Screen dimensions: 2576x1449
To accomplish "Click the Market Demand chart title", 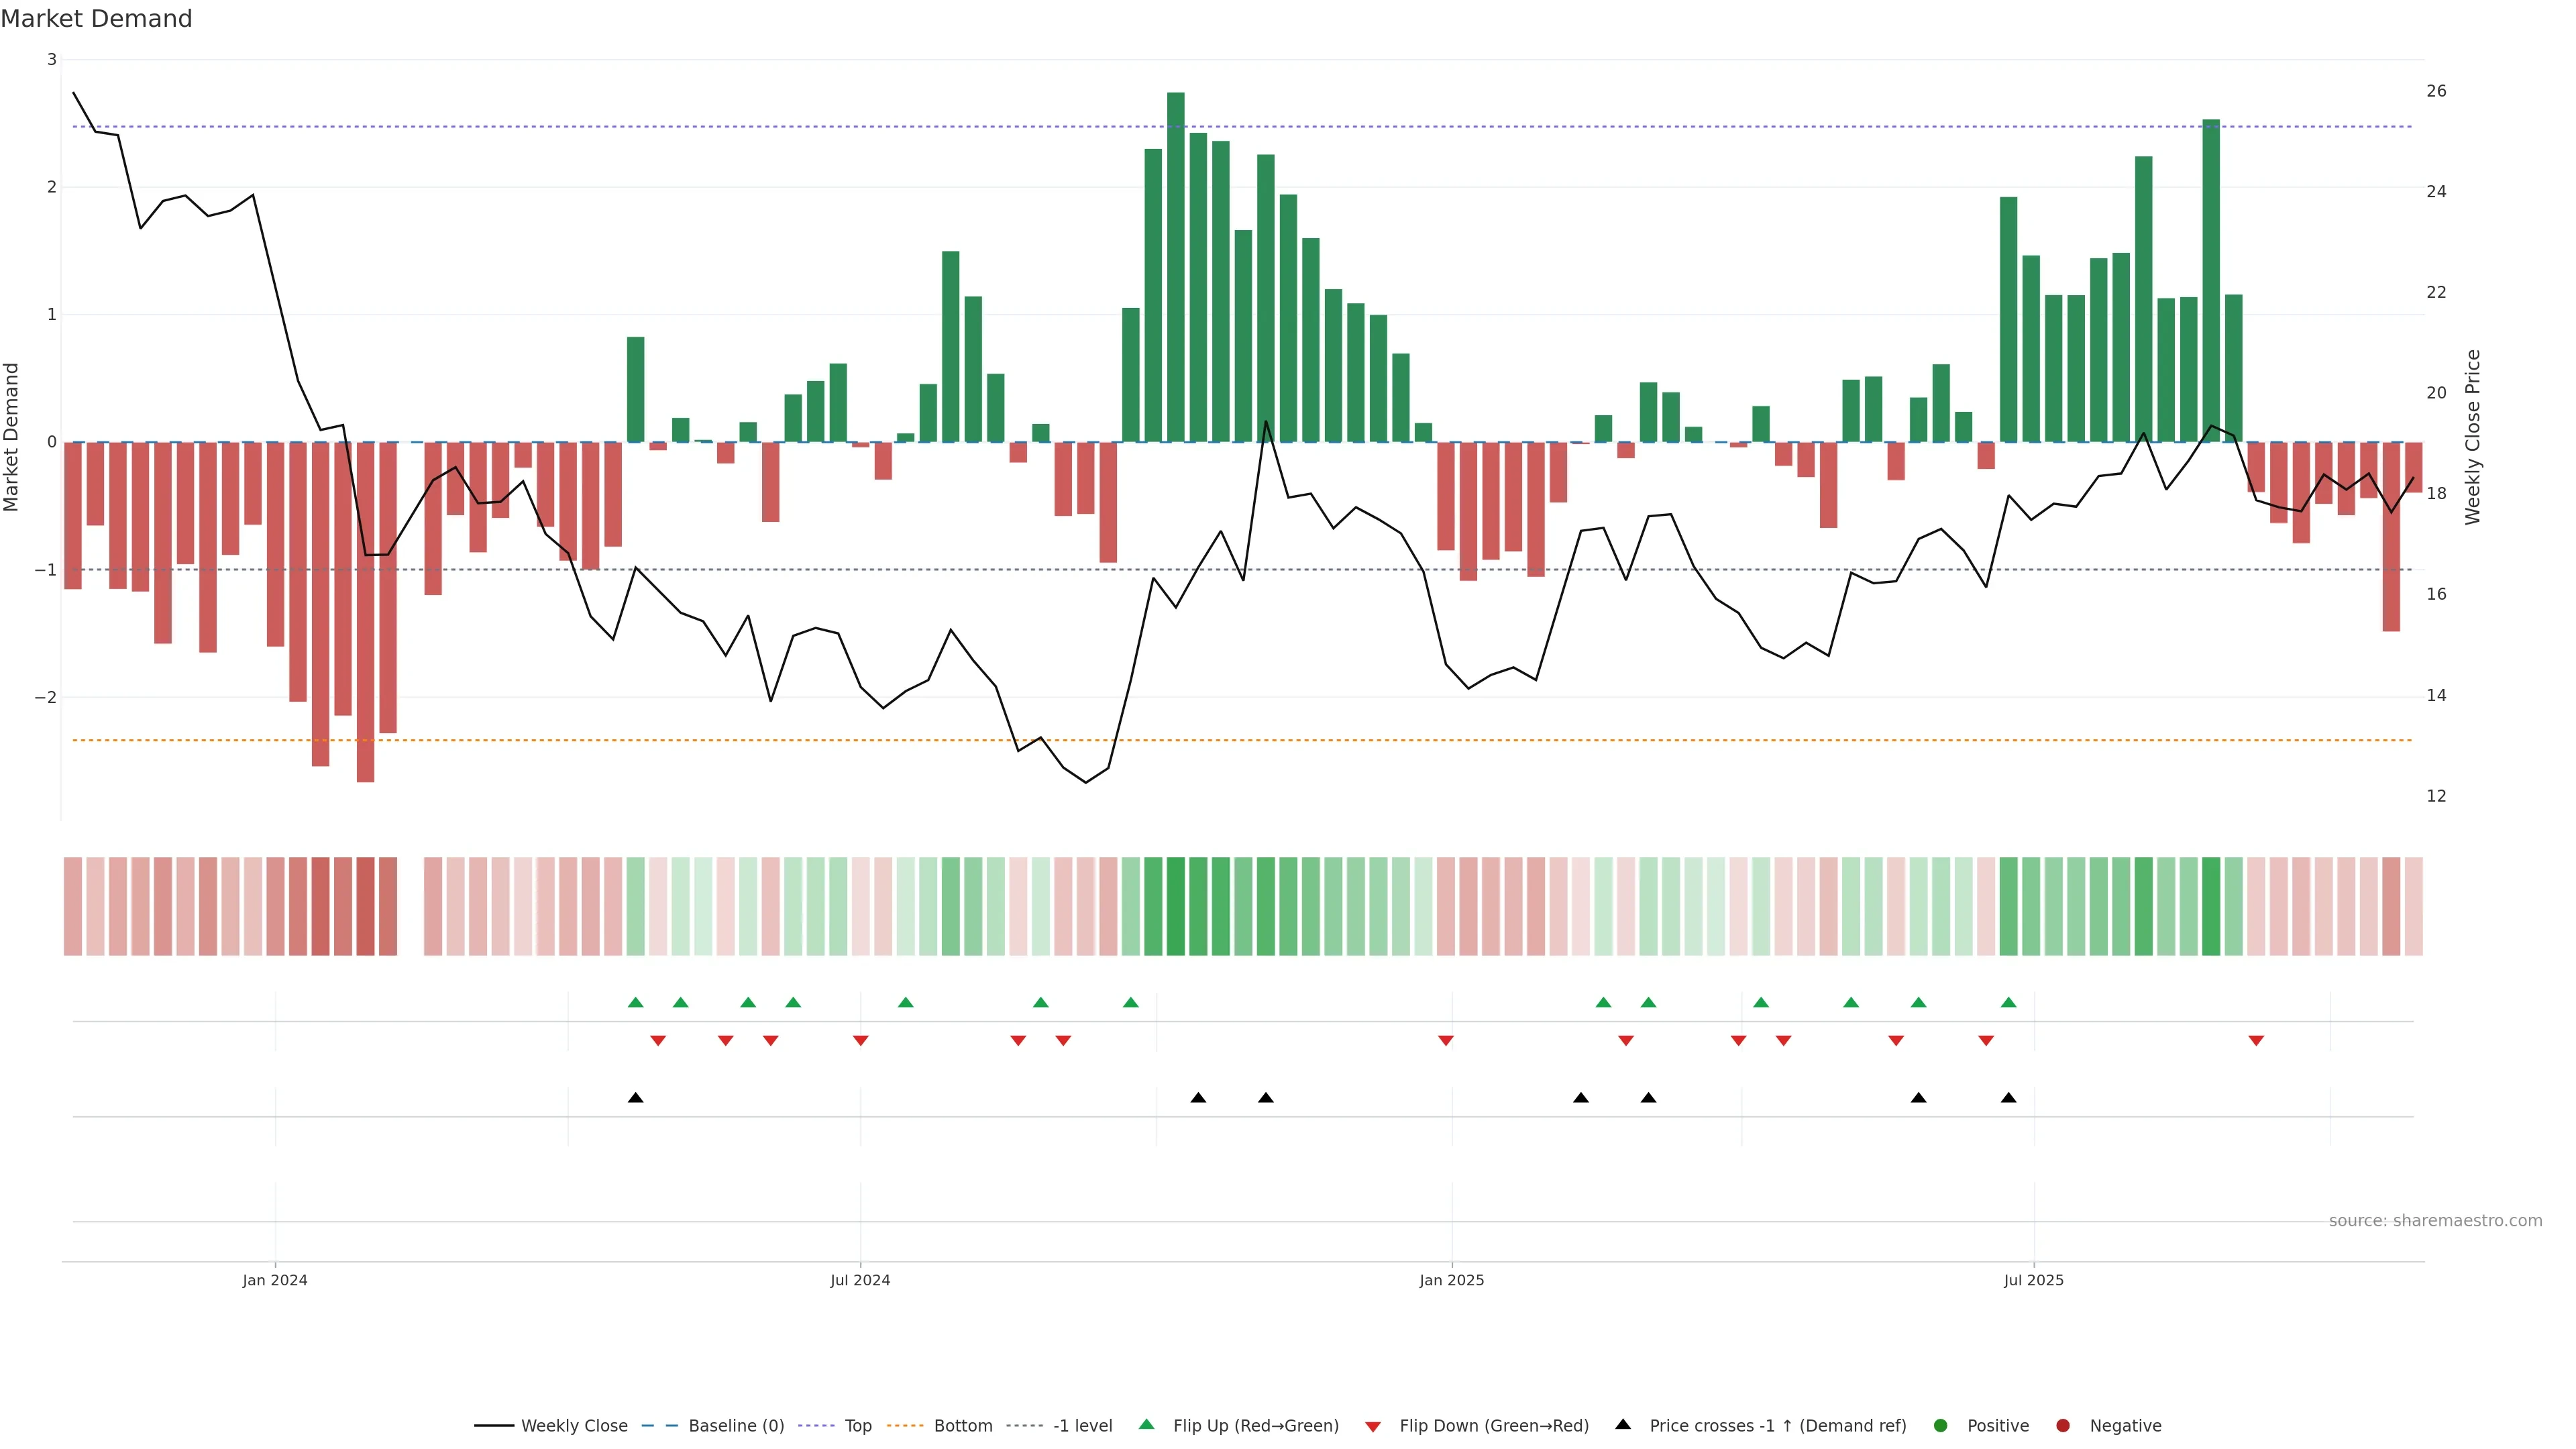I will (96, 19).
